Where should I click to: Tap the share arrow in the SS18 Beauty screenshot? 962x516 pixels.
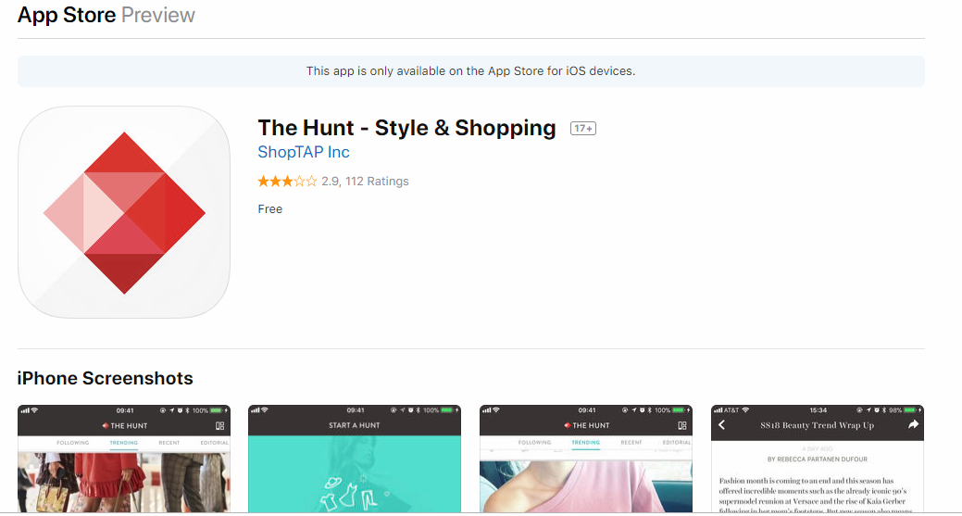[x=912, y=425]
